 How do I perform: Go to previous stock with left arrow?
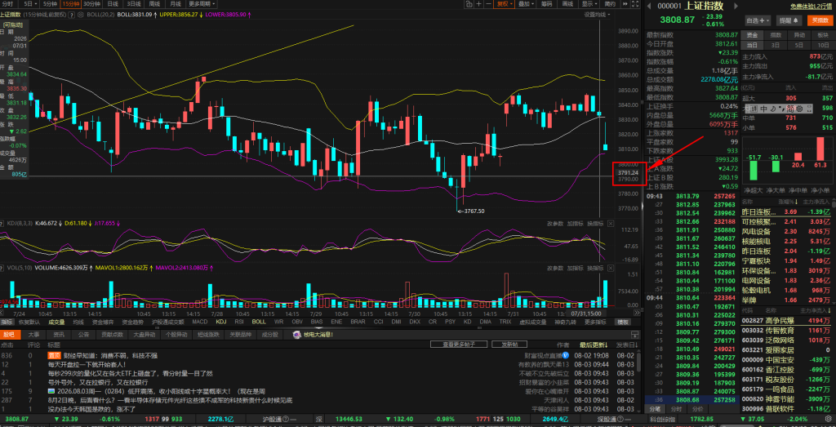[x=649, y=7]
